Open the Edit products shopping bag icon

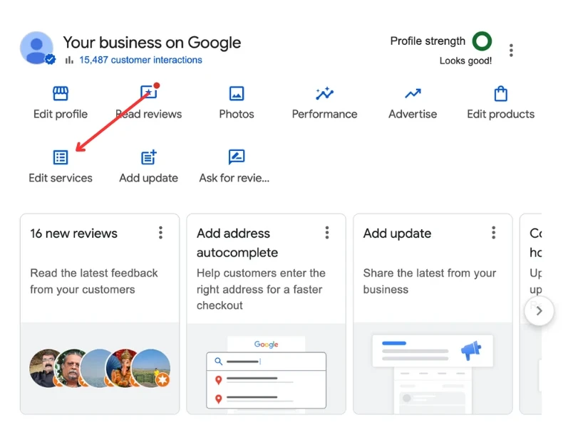tap(500, 93)
